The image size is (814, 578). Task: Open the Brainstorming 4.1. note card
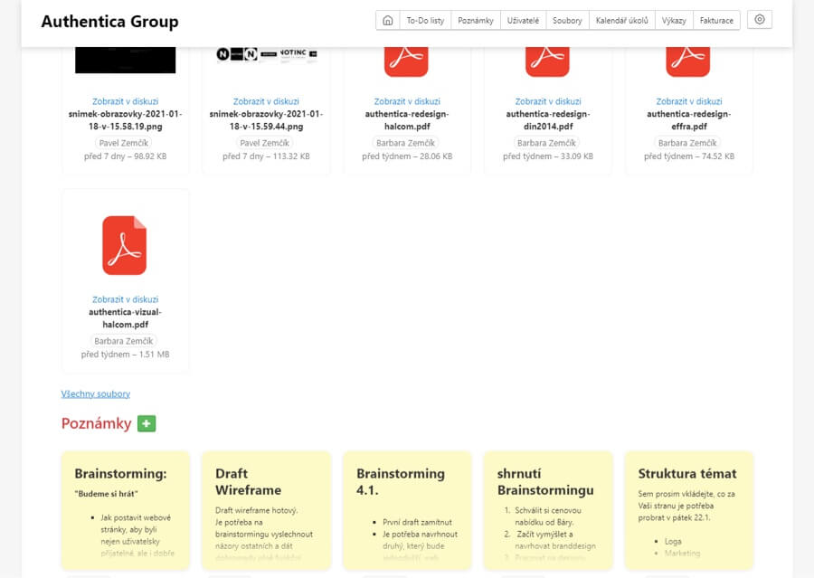(407, 511)
